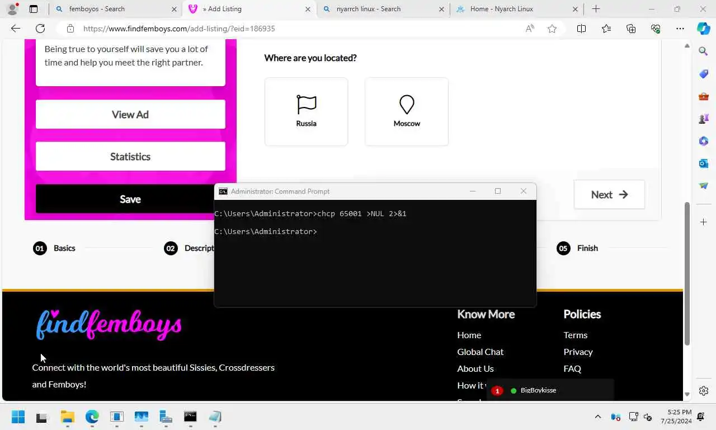
Task: Open Edge Settings and more menu
Action: pos(680,29)
